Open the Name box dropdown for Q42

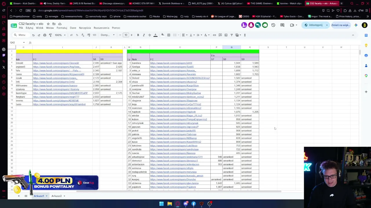(x=24, y=42)
